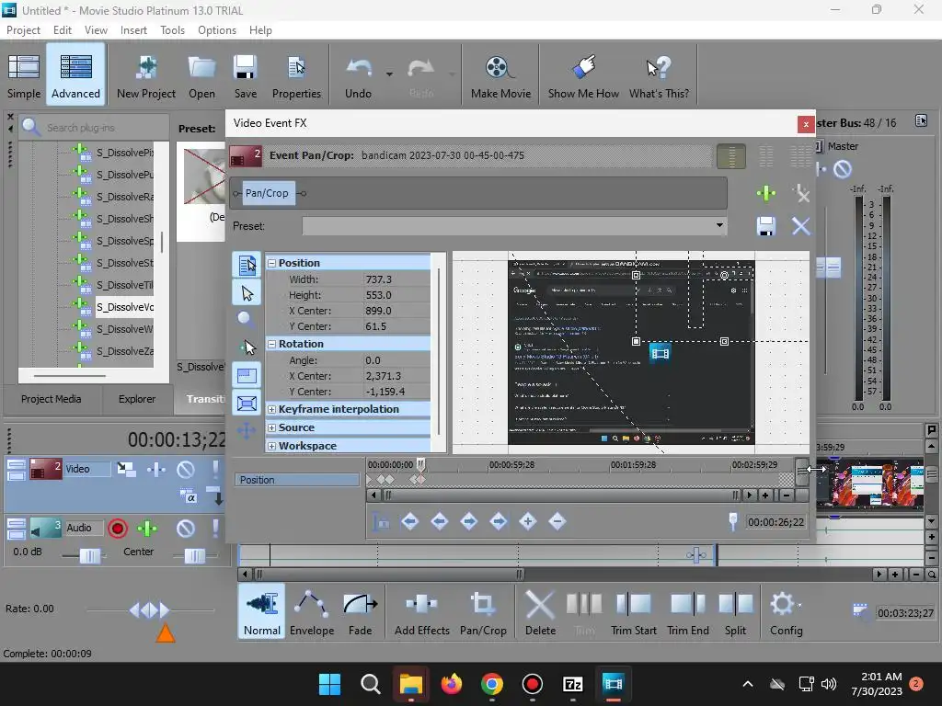Open Video track Track FX
Viewport: 942px width, 706px height.
pos(156,470)
